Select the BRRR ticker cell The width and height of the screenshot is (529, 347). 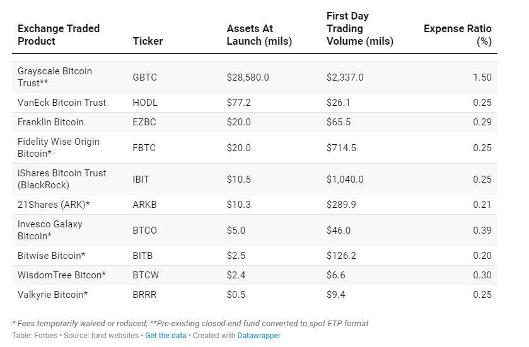[144, 295]
